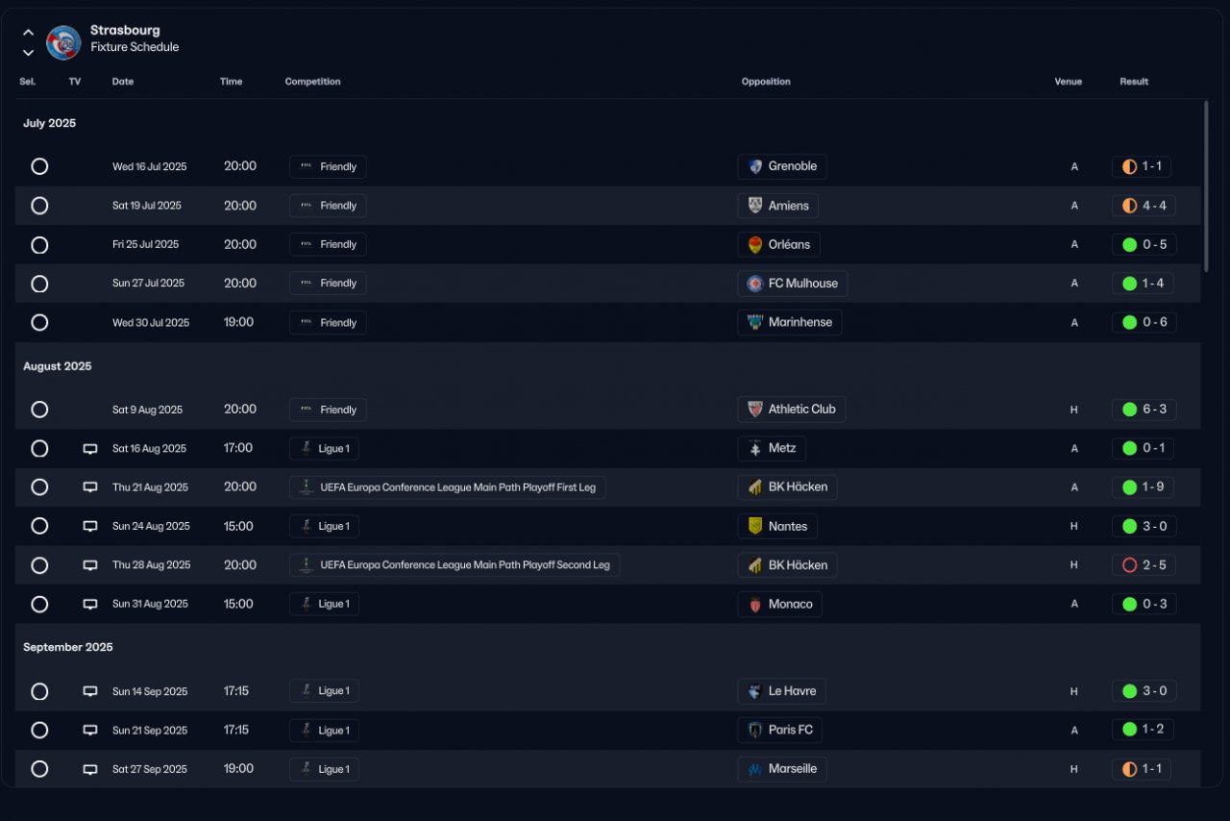1230x821 pixels.
Task: Select the Marinhense fixture radio button
Action: (x=39, y=322)
